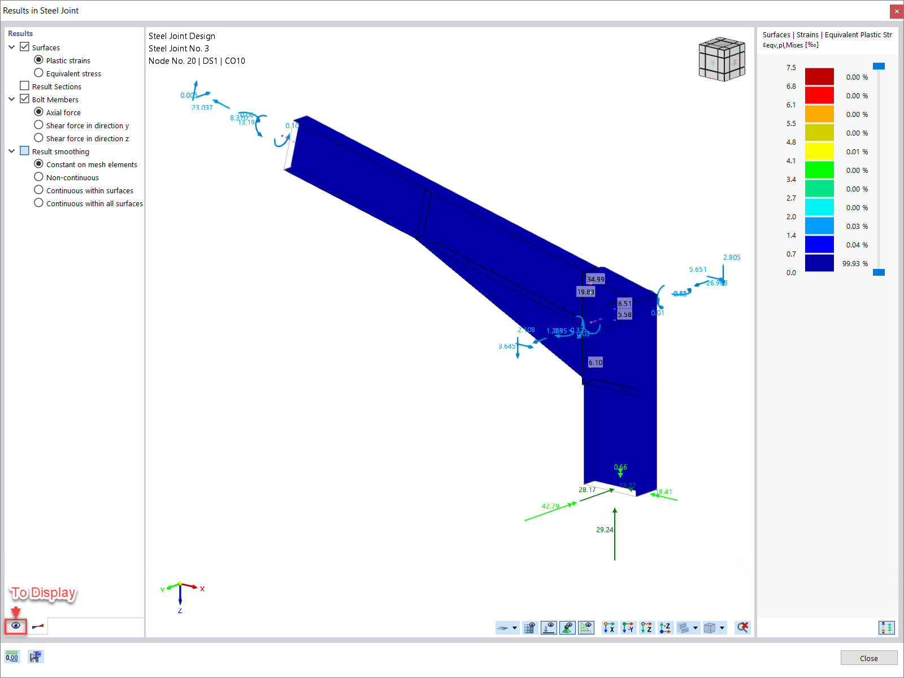Click the green 4.1 color swatch
904x678 pixels.
[819, 170]
